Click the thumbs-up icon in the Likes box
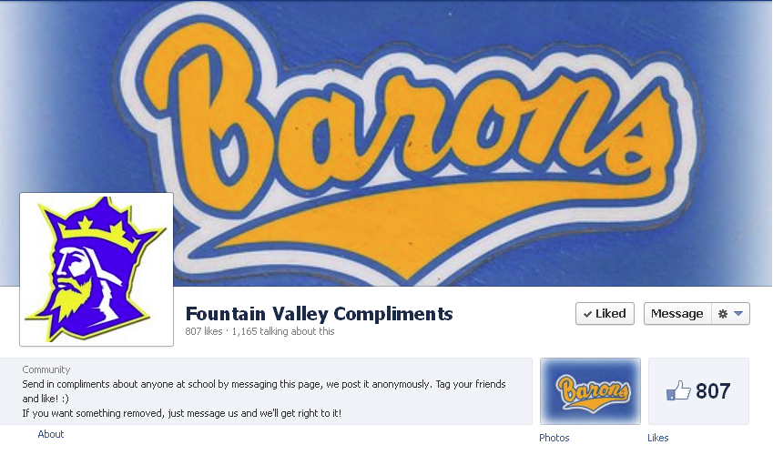 pyautogui.click(x=678, y=391)
